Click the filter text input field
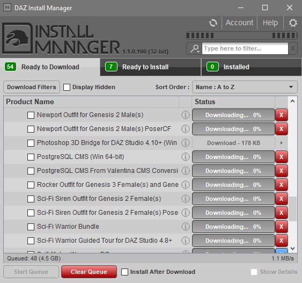Screen dimensions: 302x283 click(245, 48)
